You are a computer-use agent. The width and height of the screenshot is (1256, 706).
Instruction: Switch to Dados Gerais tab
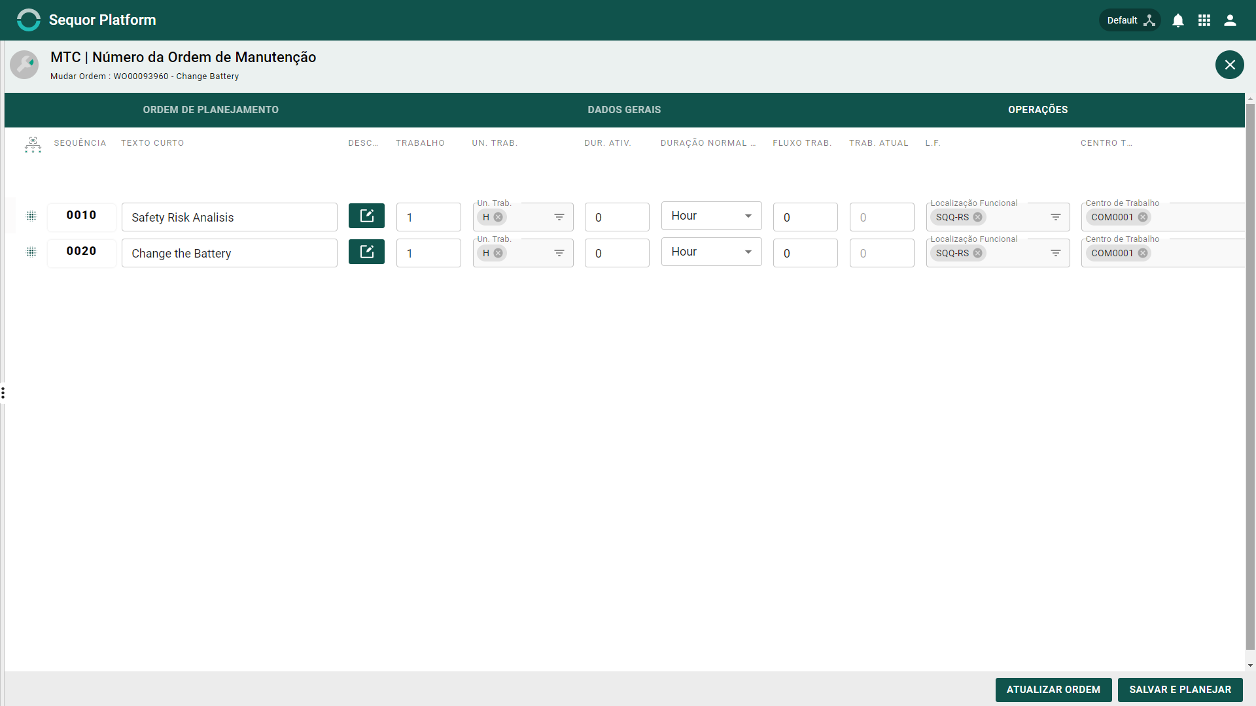(624, 110)
